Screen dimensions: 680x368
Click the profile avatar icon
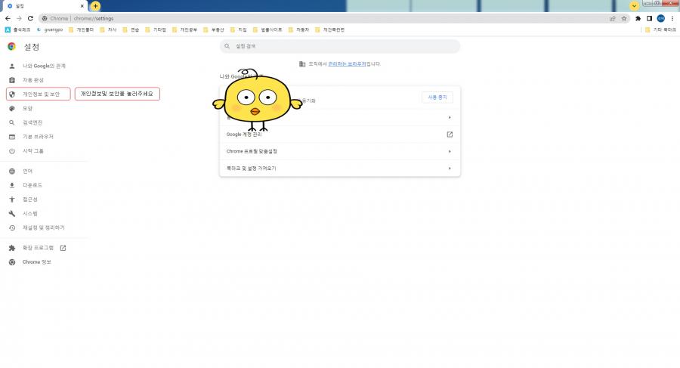[660, 18]
